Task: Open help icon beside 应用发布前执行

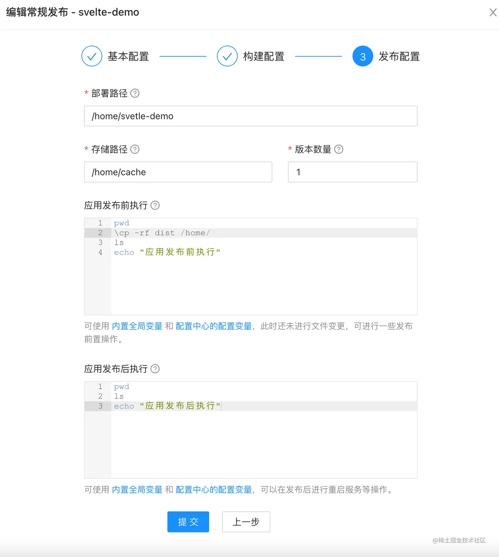Action: point(155,206)
